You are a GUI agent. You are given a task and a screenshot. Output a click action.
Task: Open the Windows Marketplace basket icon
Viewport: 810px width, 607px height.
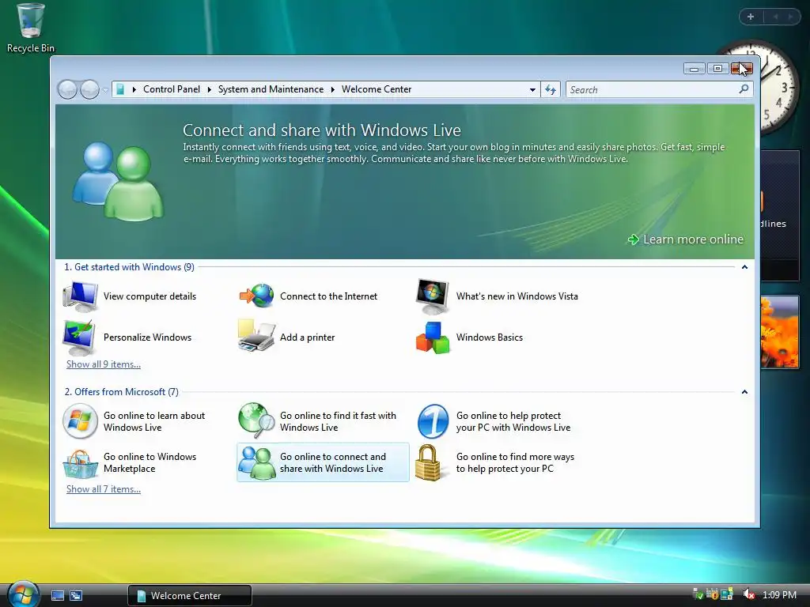pos(80,463)
